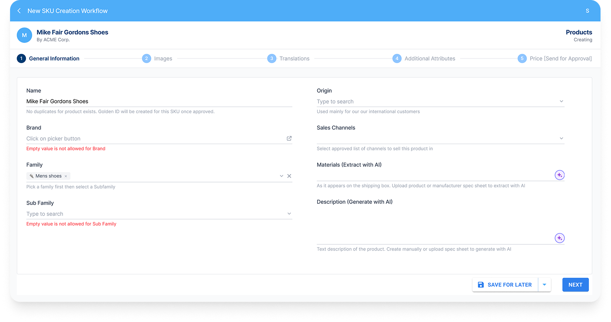
Task: Click 'Pick a family first then select a Subfamily'
Action: [71, 187]
